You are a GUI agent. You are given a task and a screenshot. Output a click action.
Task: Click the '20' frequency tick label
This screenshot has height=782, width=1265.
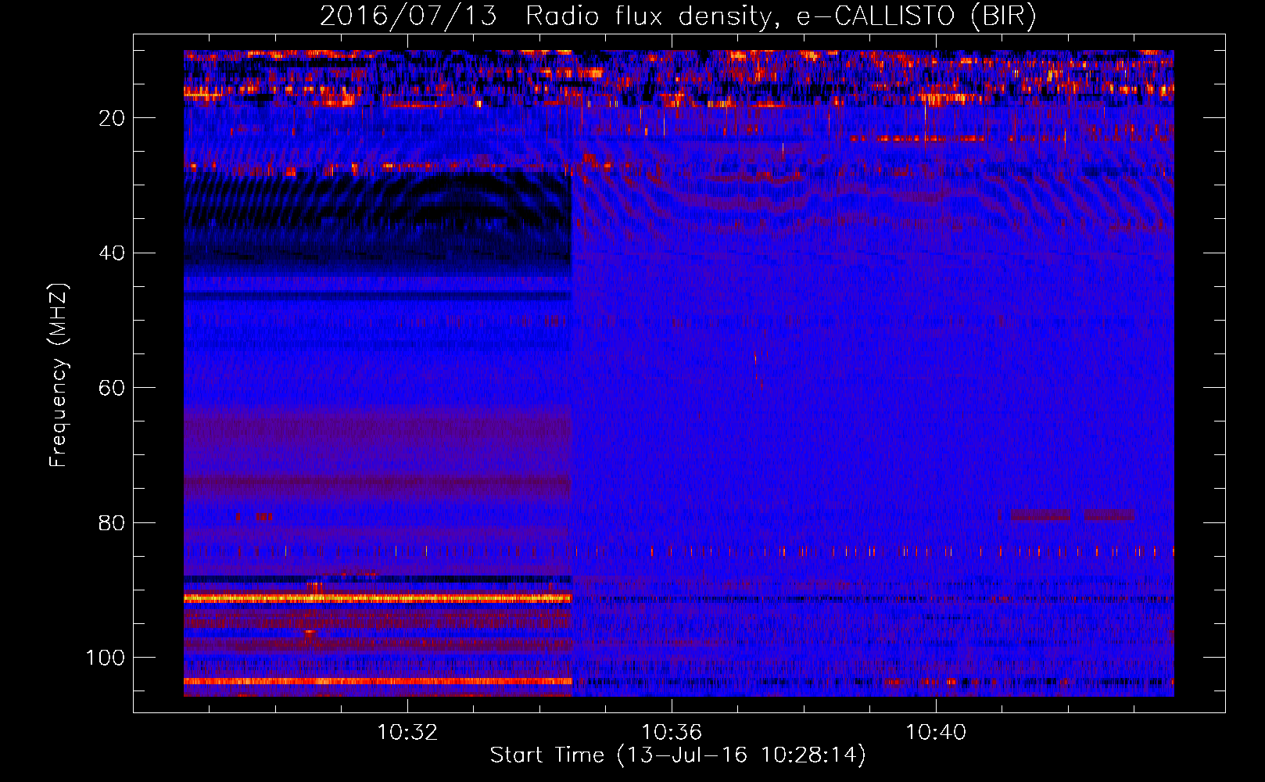112,118
